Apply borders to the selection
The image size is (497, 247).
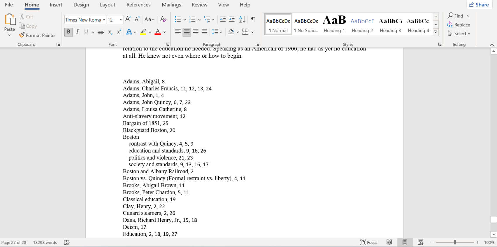click(x=245, y=32)
